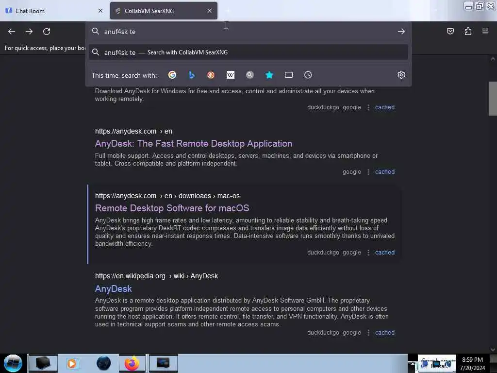
Task: Expand options dots of Wikipedia result
Action: click(368, 333)
